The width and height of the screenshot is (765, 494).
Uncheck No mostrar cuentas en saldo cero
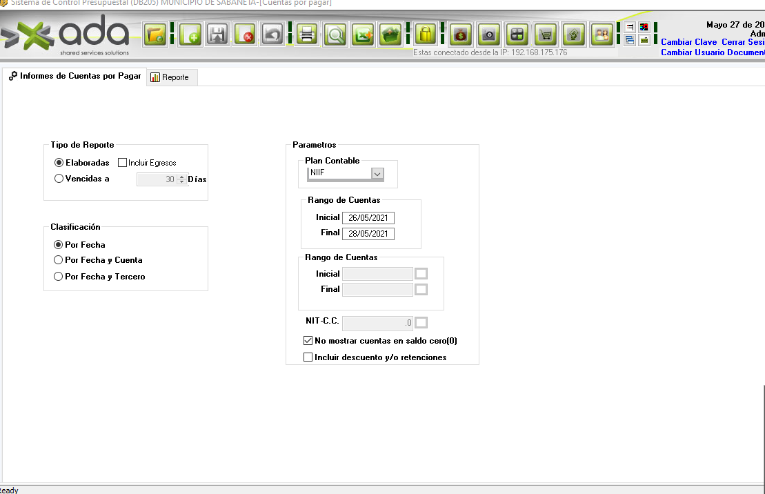(308, 341)
